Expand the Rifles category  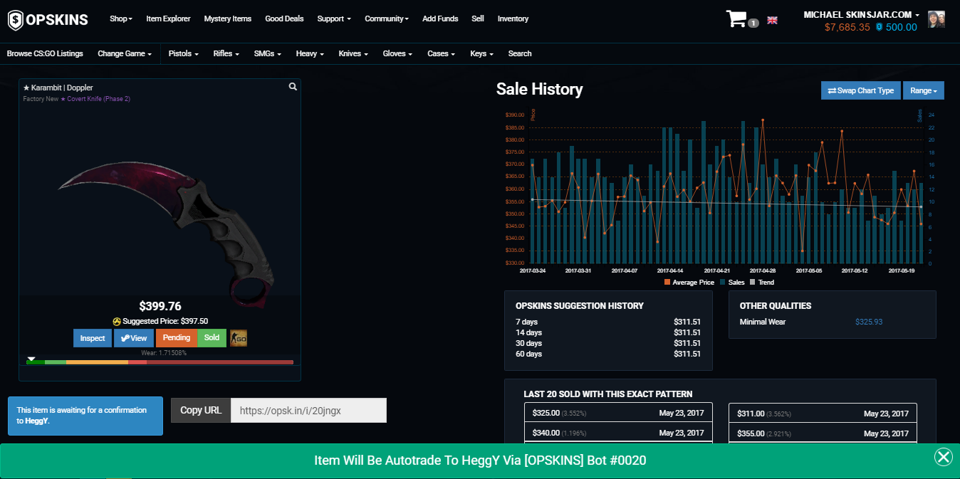click(x=226, y=53)
